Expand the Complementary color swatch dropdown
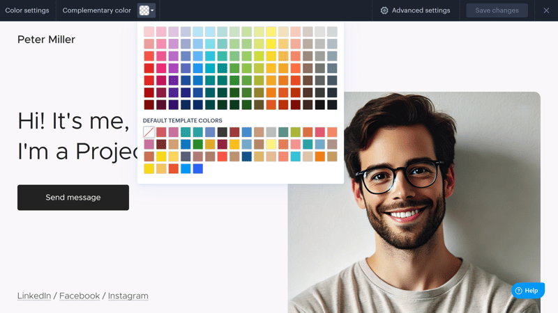 146,10
